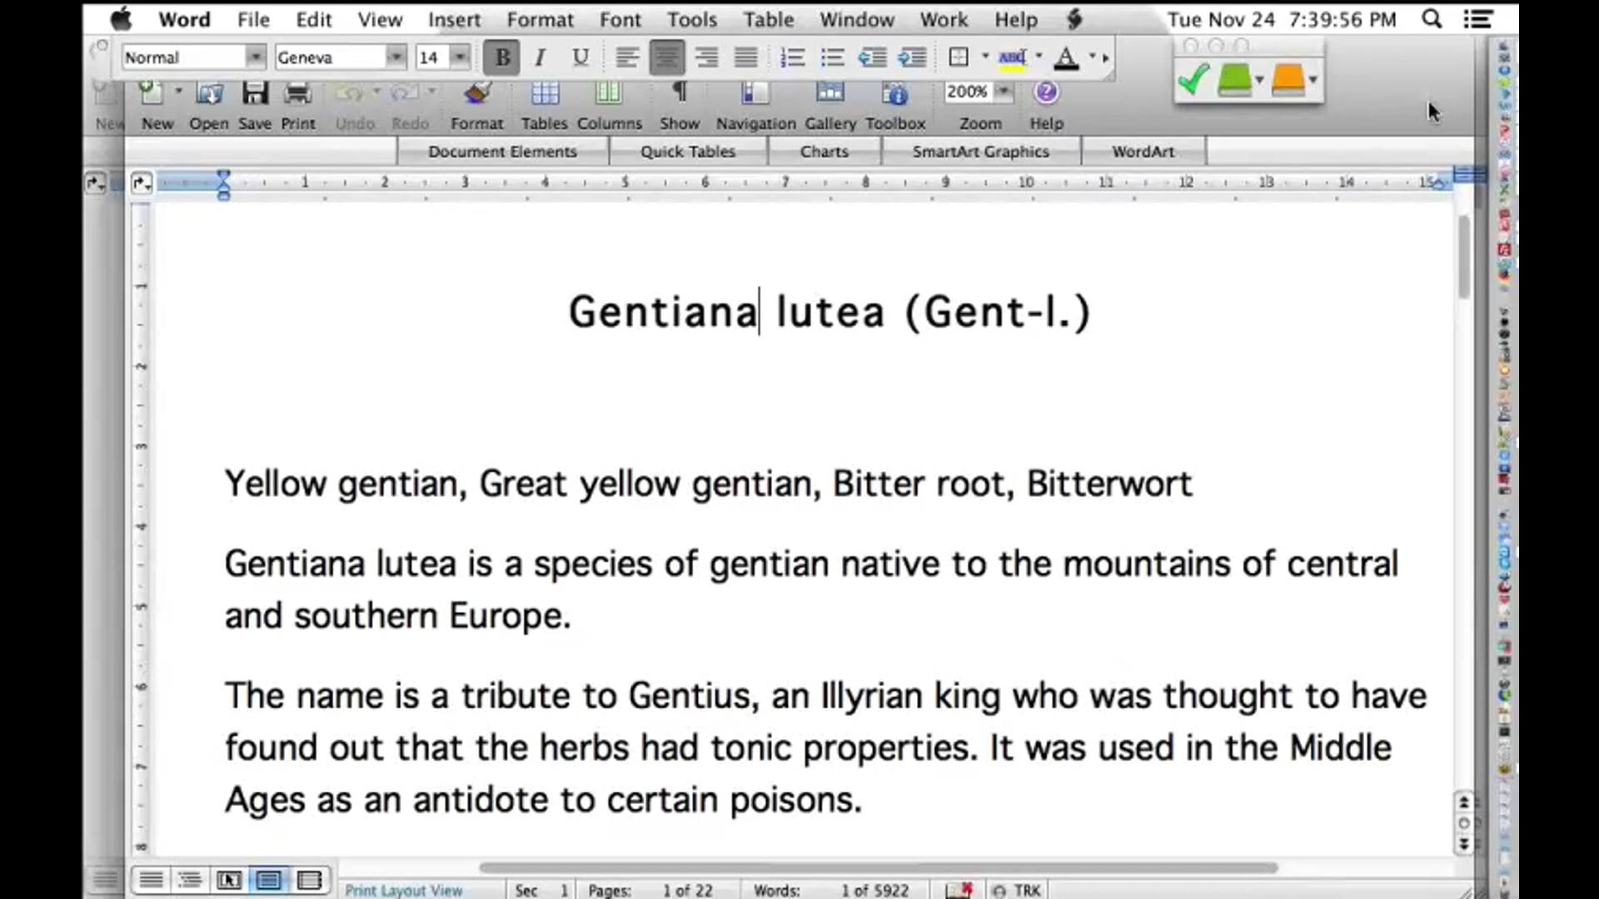
Task: Click TRK track changes in status bar
Action: [1027, 890]
